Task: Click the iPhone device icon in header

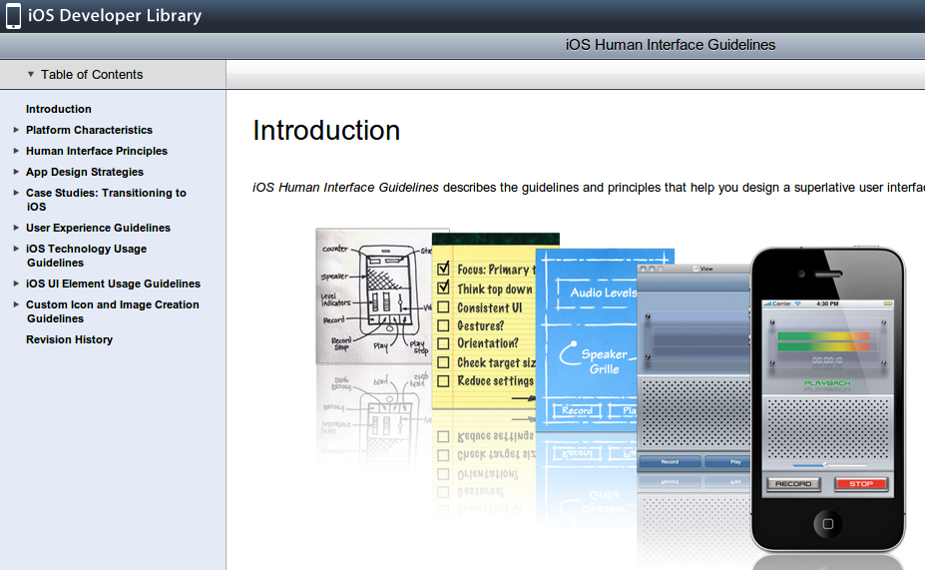Action: [13, 16]
